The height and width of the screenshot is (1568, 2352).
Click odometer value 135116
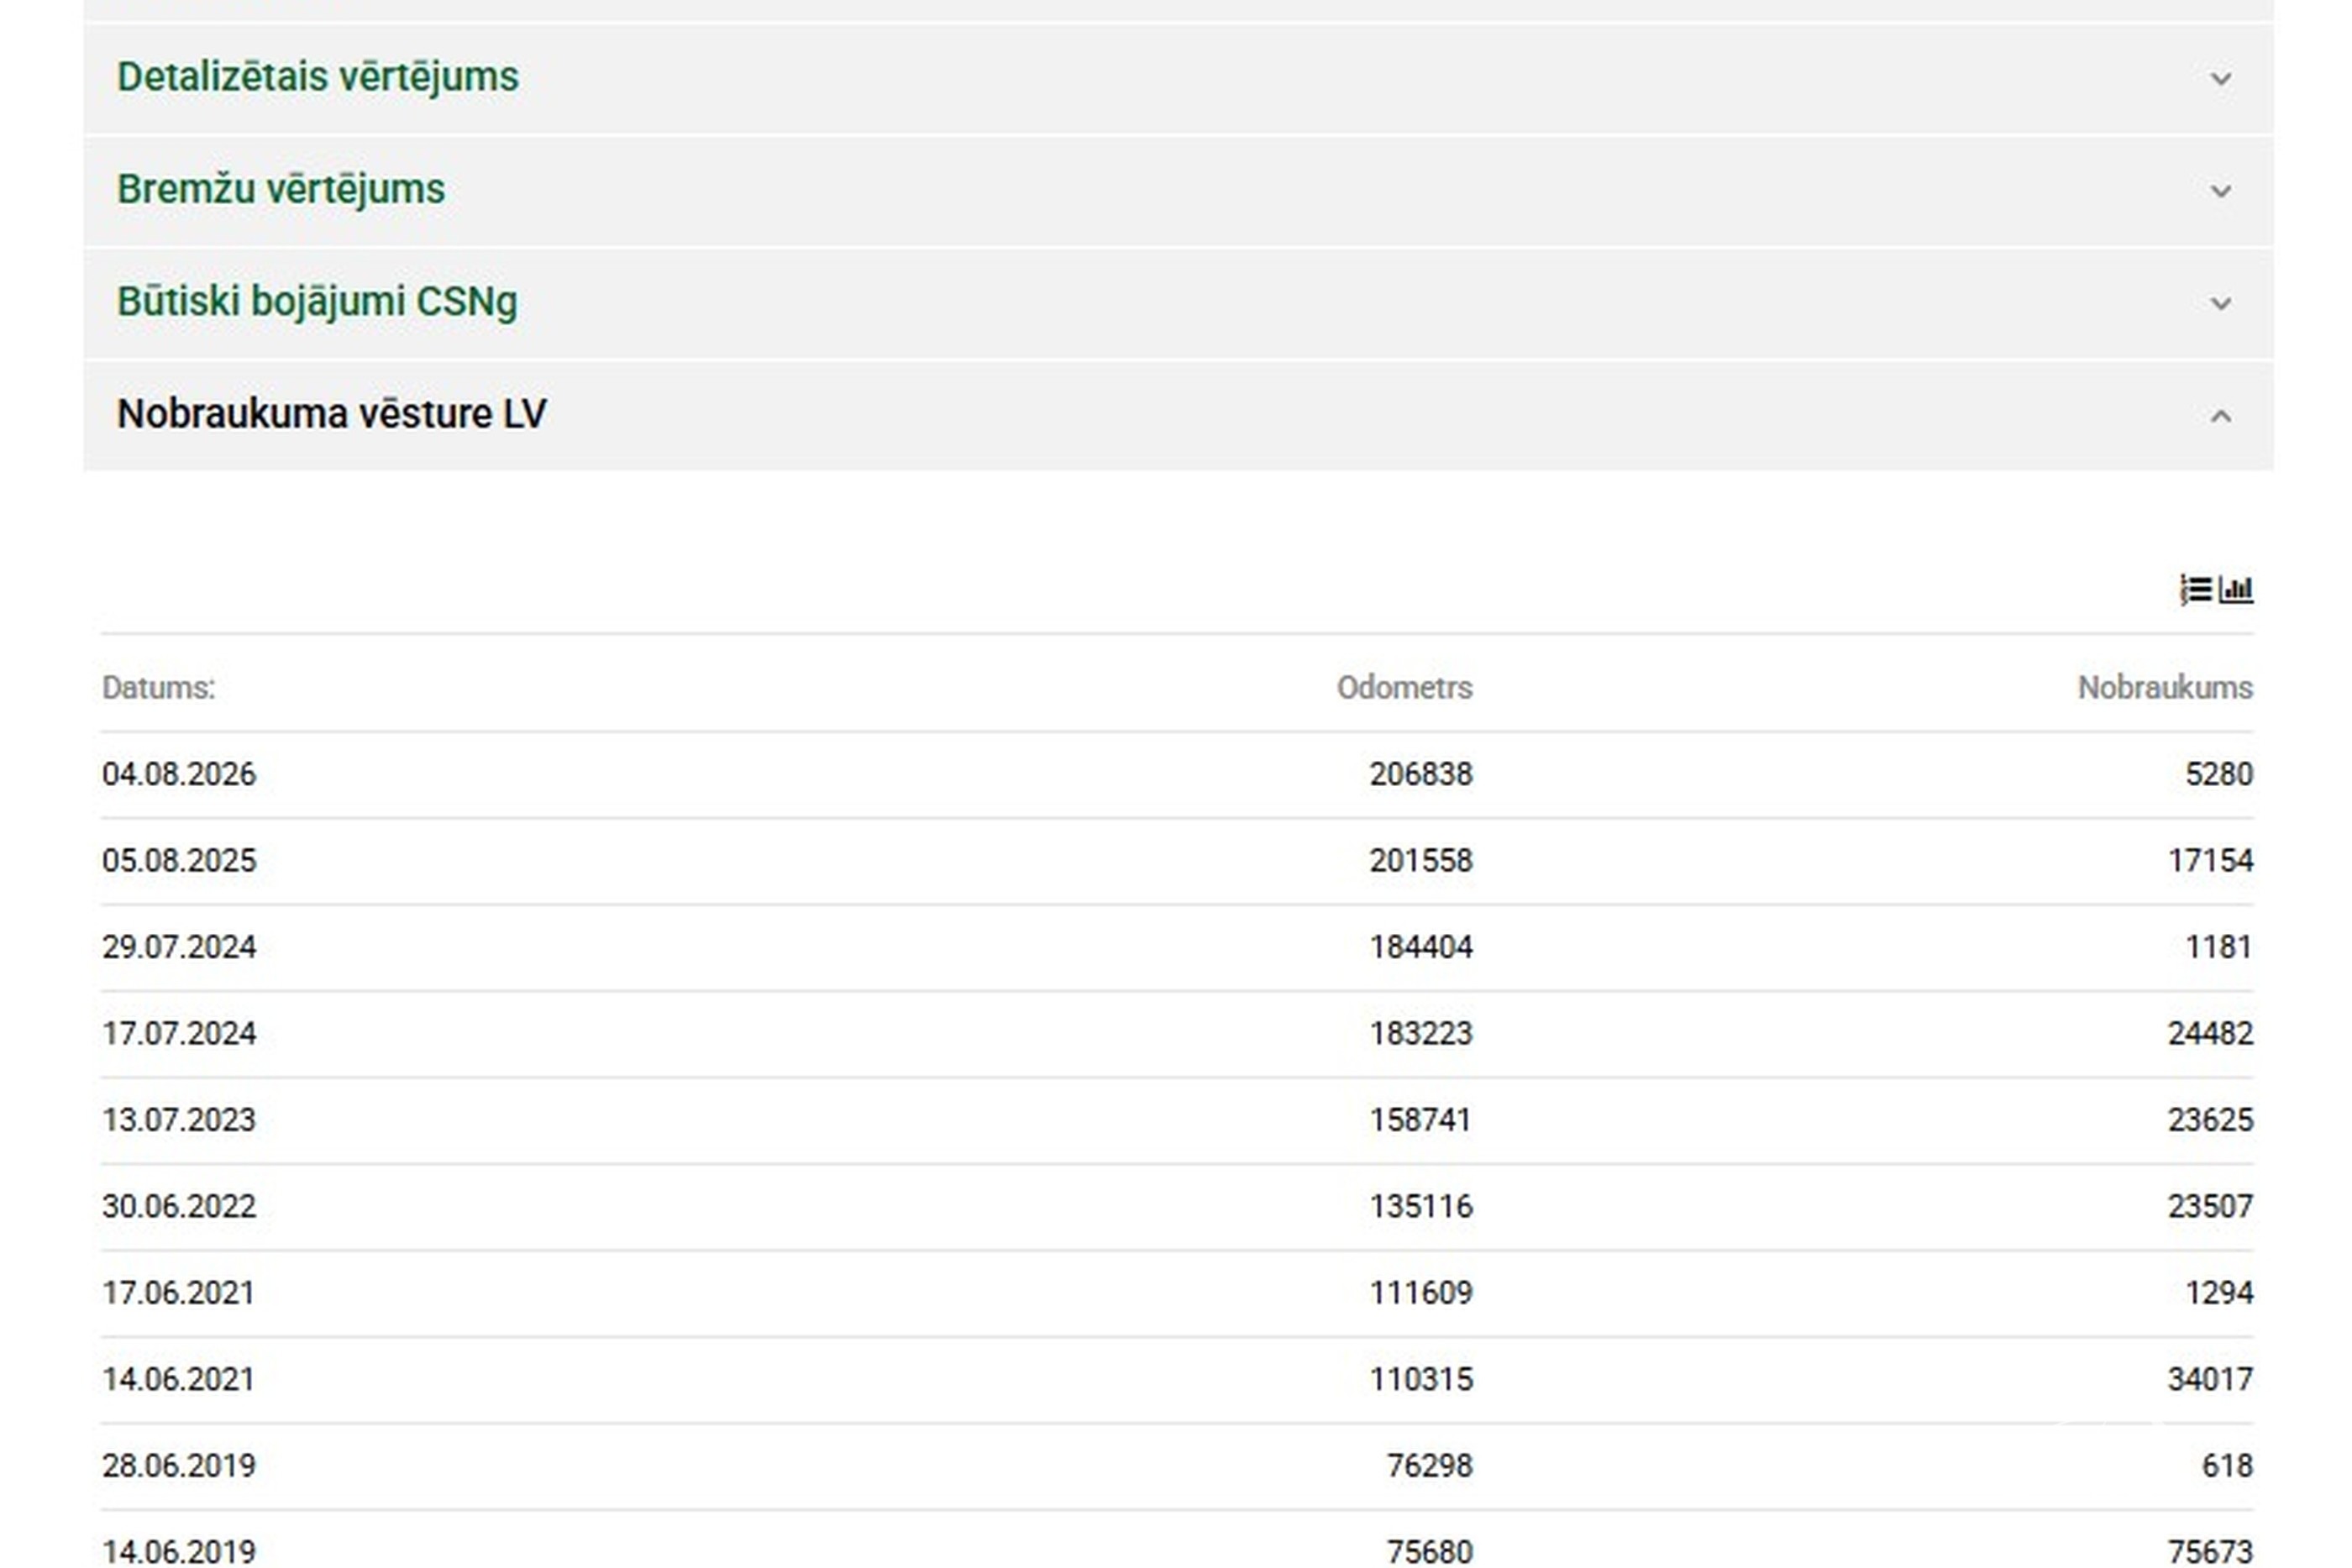coord(1420,1206)
